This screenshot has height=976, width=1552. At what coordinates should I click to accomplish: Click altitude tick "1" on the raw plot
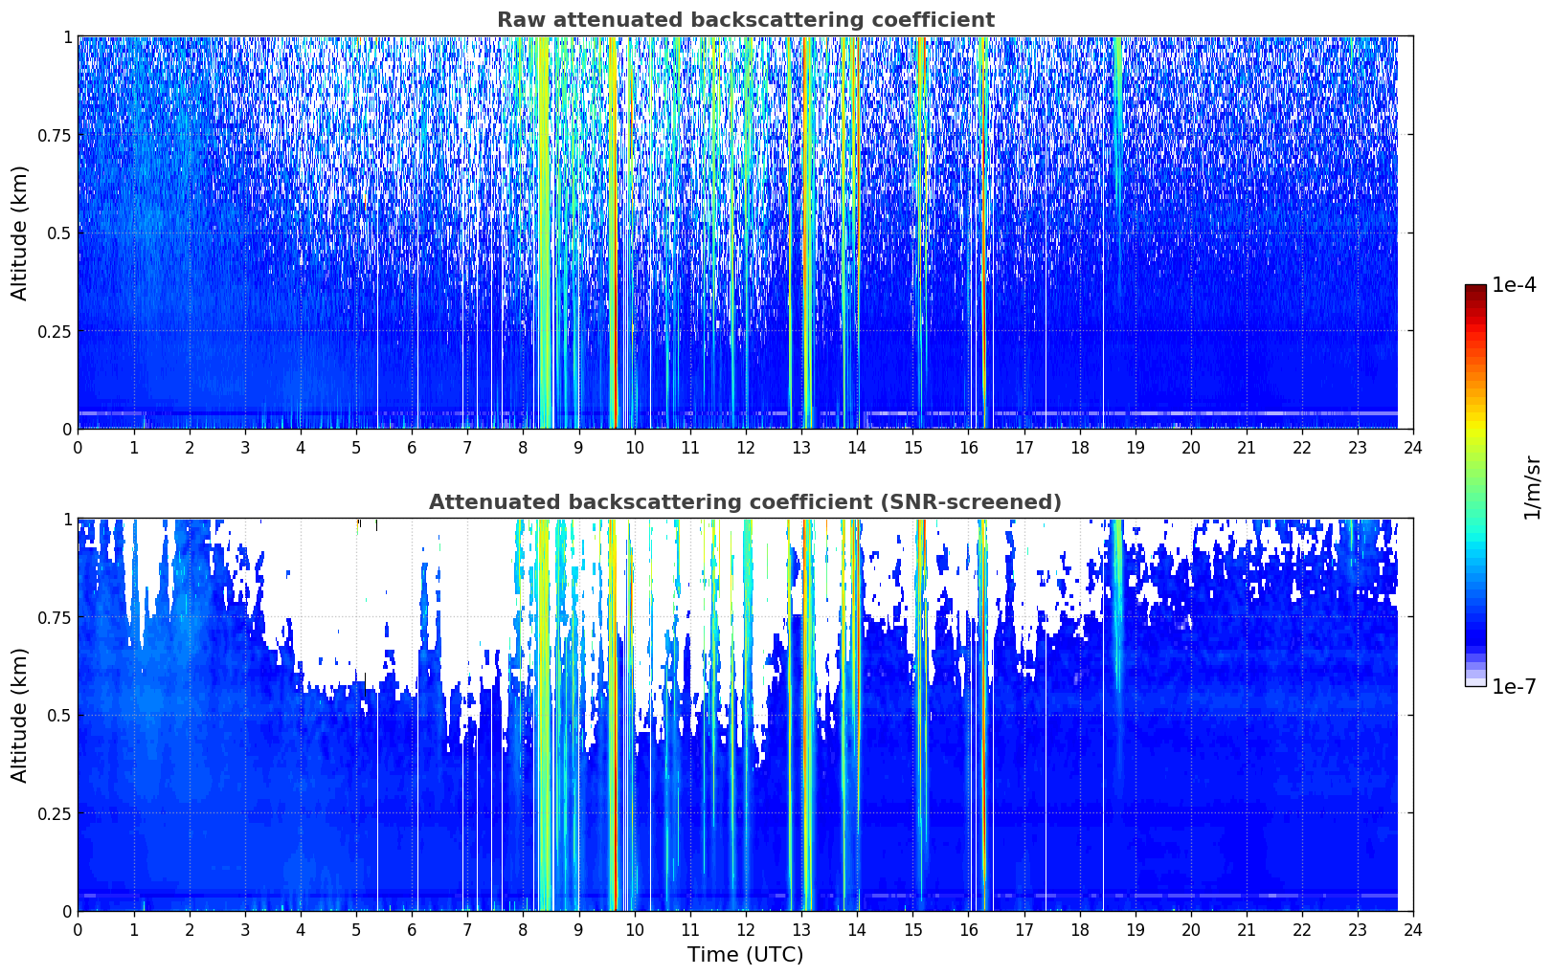click(x=67, y=36)
